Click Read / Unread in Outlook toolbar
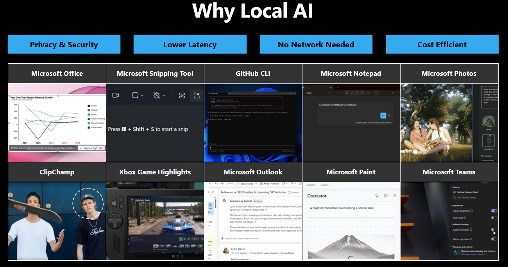The height and width of the screenshot is (267, 508). [x=269, y=183]
